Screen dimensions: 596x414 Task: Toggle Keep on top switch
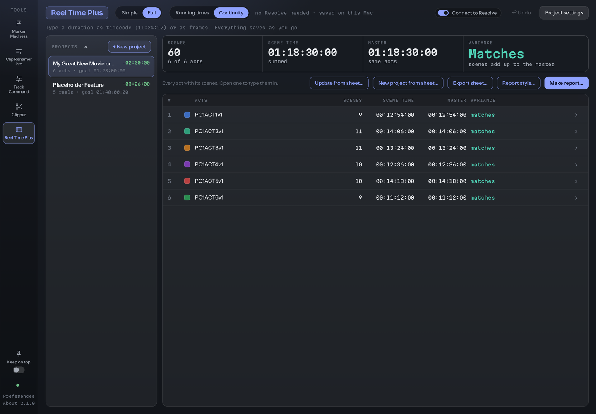(x=19, y=370)
